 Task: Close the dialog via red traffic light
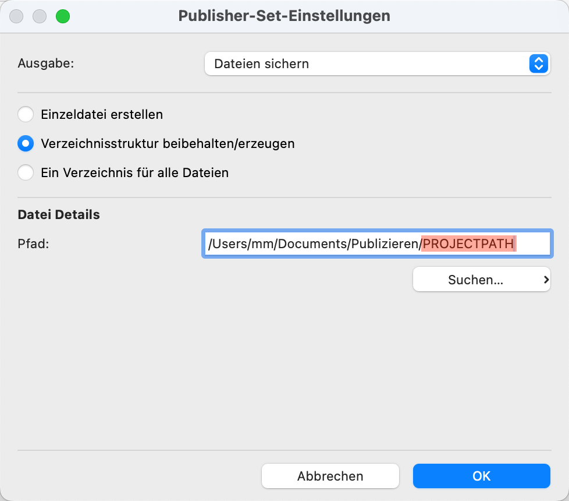point(16,16)
